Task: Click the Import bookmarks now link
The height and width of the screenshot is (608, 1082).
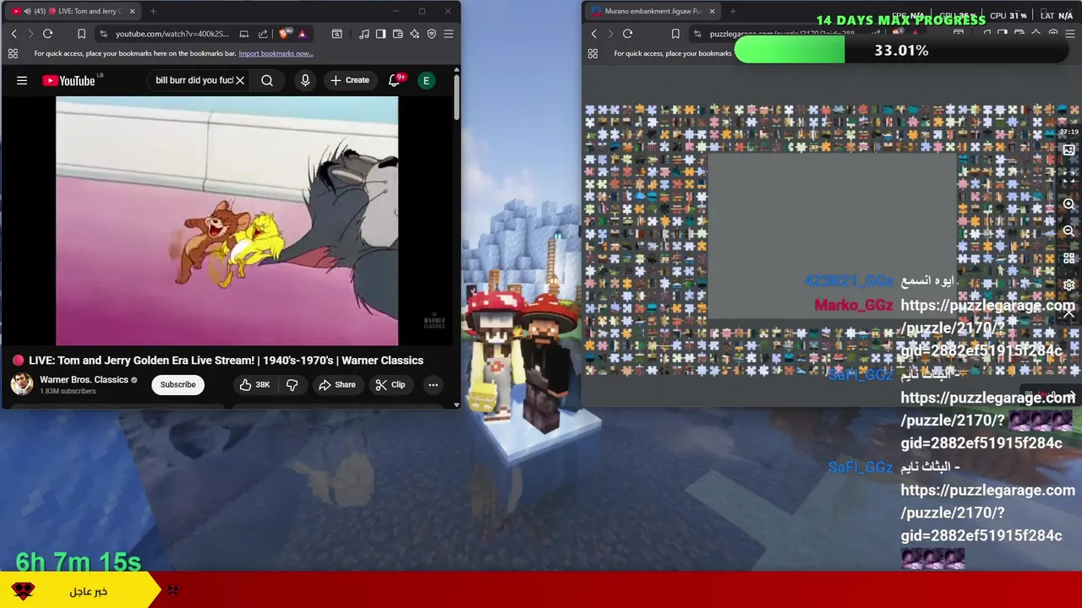Action: [x=276, y=53]
